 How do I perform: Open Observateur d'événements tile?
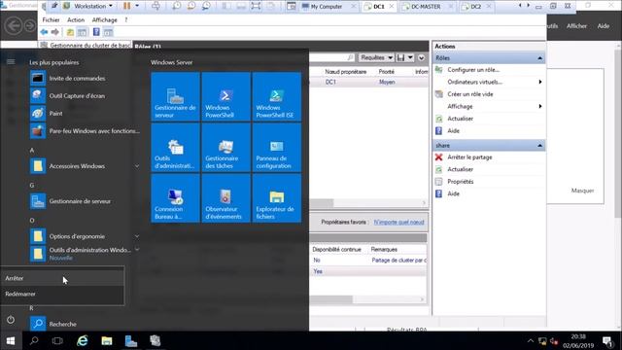225,198
